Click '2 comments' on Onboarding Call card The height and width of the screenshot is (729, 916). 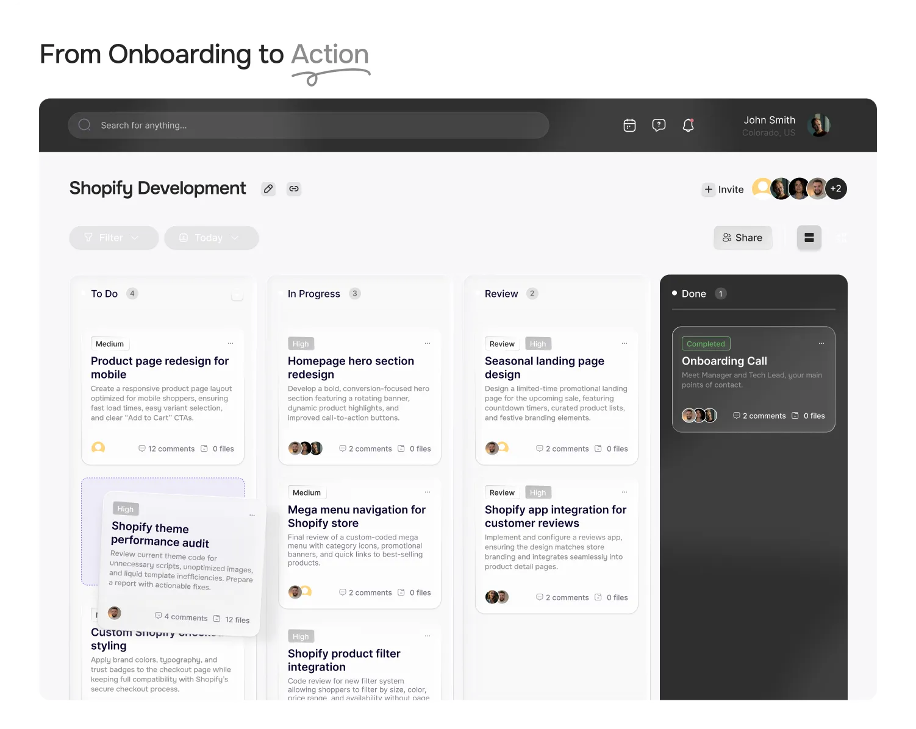coord(759,416)
